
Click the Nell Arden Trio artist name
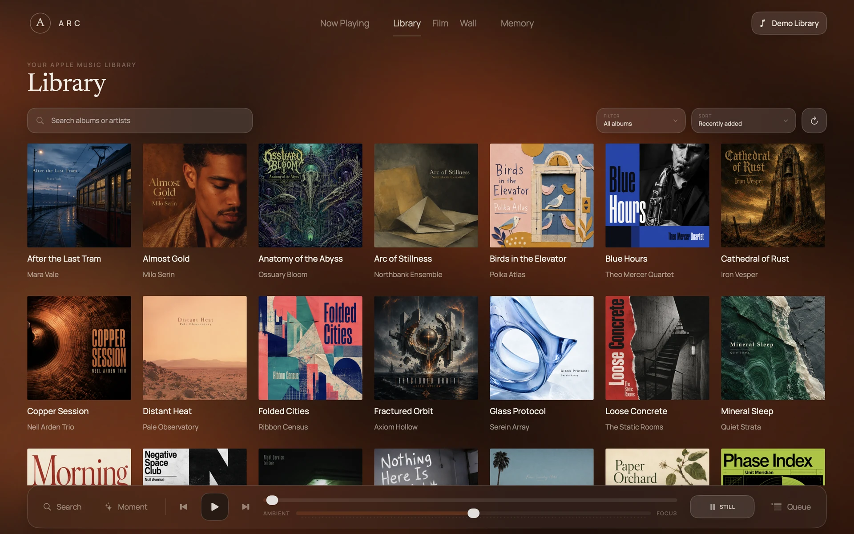click(x=51, y=427)
